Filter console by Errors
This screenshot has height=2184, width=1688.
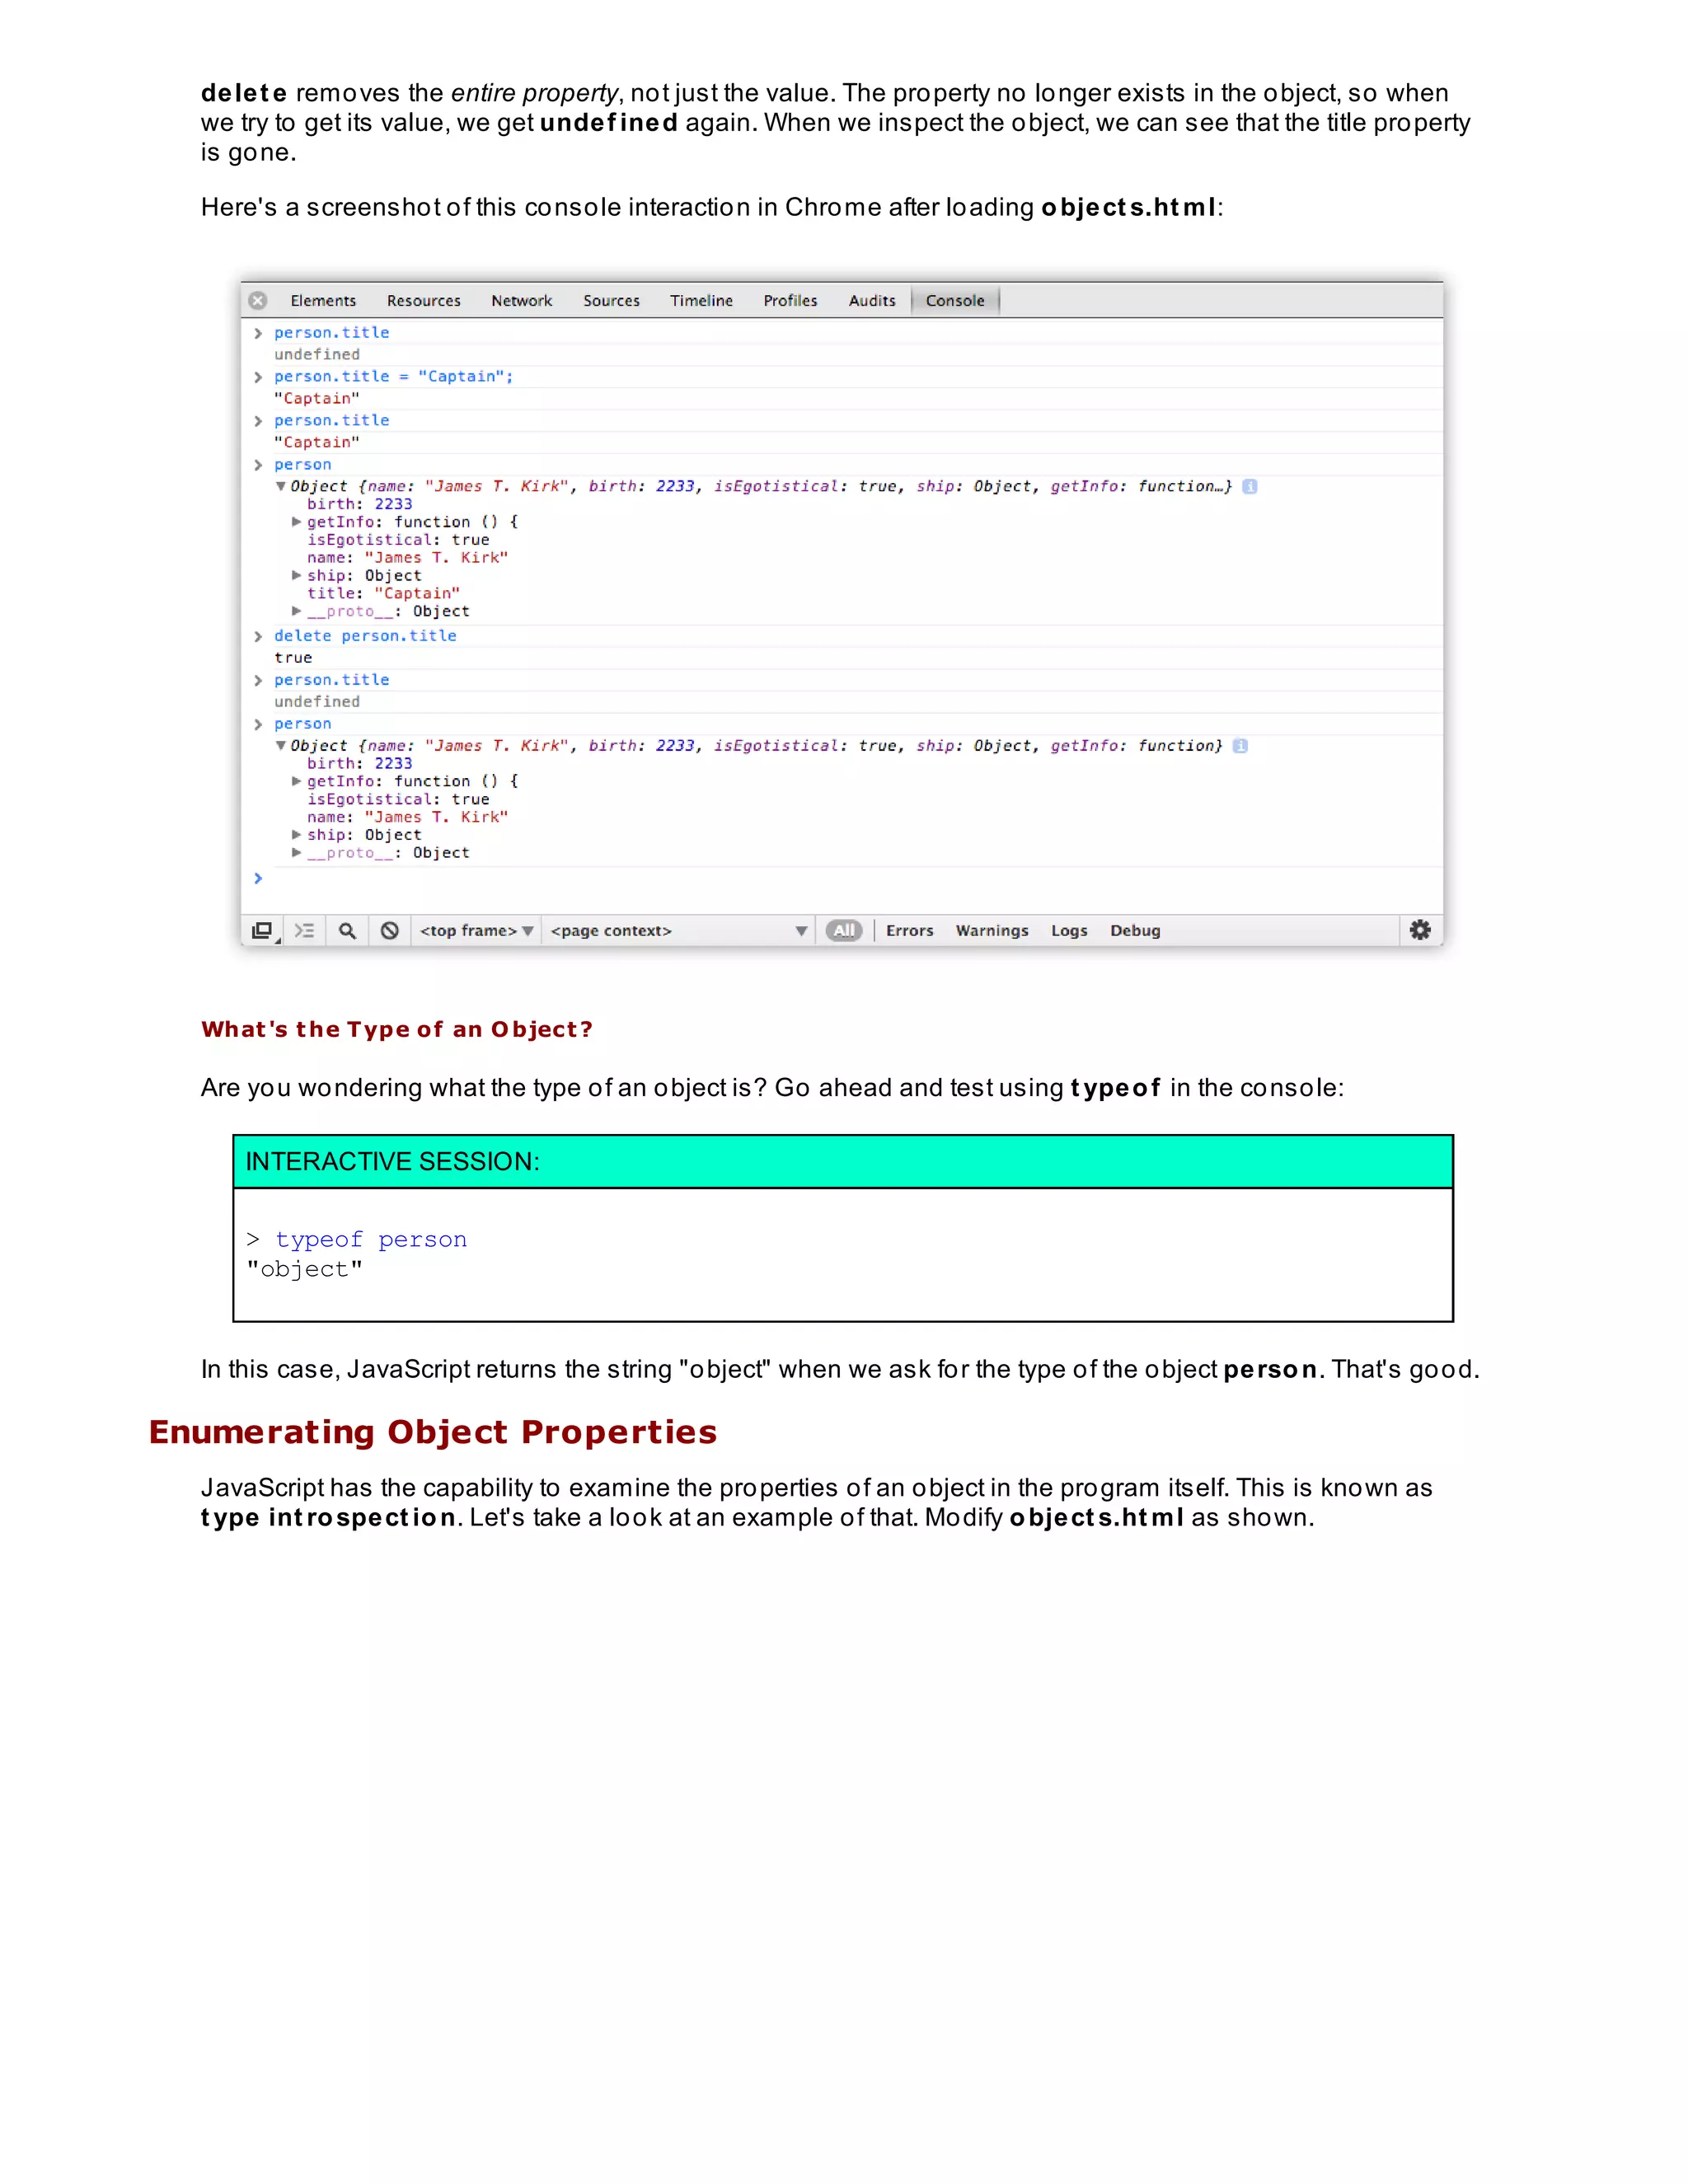pyautogui.click(x=910, y=931)
